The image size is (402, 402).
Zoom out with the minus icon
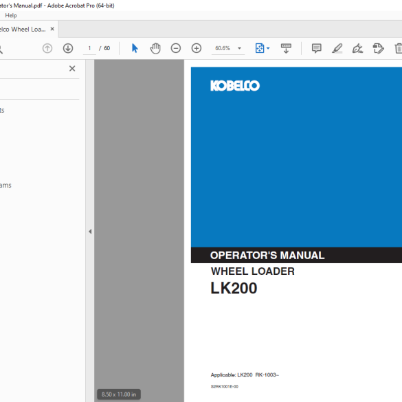pos(176,48)
